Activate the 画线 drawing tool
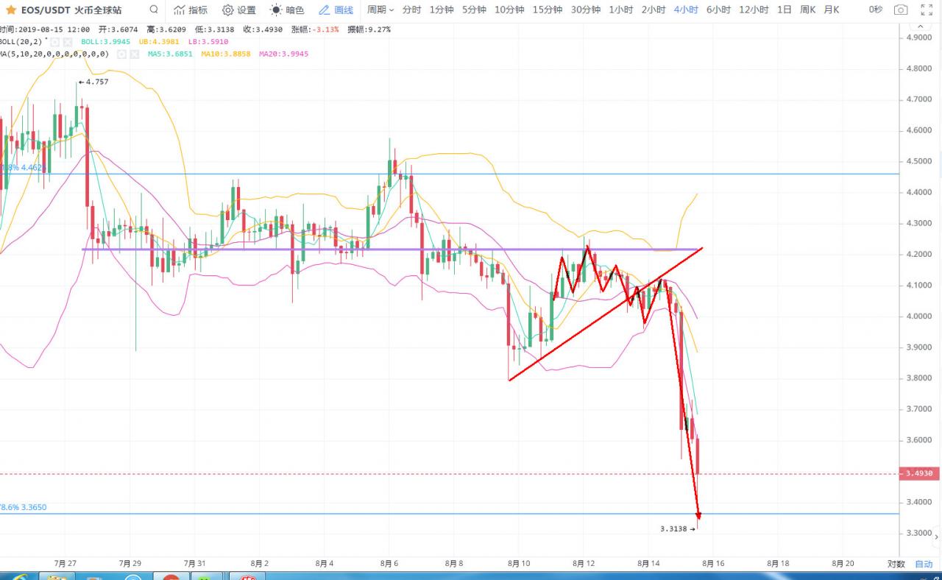942x580 pixels. [336, 10]
